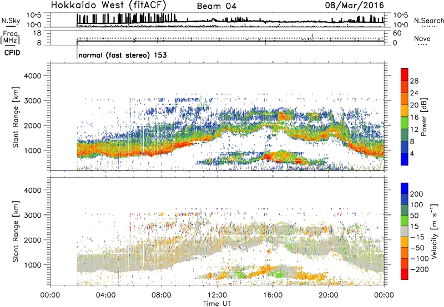
Task: Pick the red segment of power colorbar
Action: (x=405, y=75)
